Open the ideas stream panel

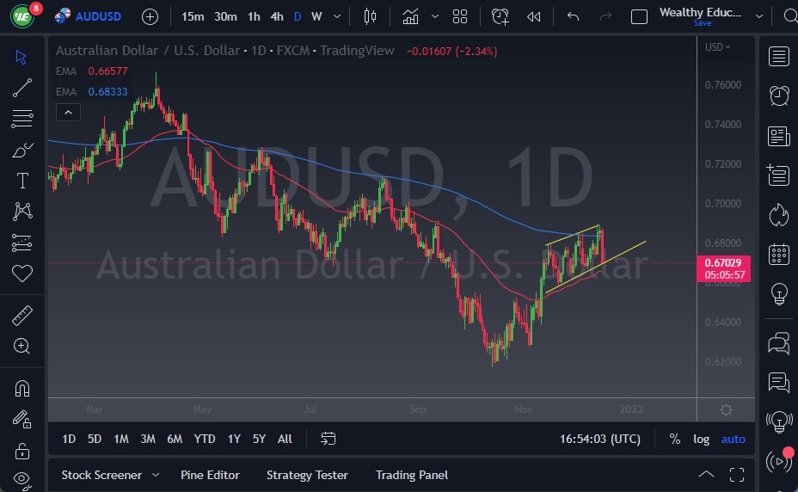(779, 421)
